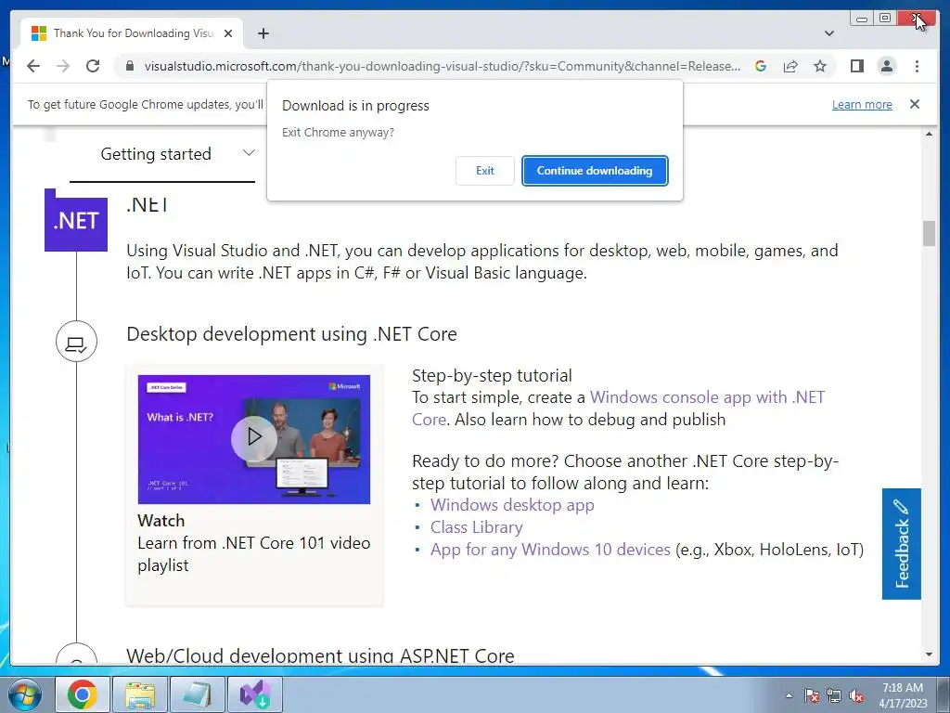This screenshot has width=950, height=713.
Task: Open the site lock security info
Action: [129, 66]
